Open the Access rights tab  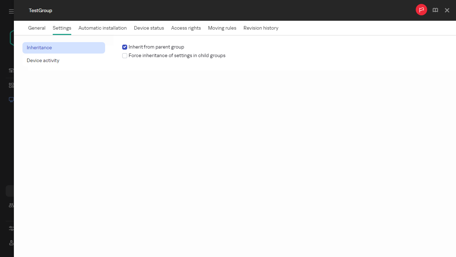(x=186, y=28)
